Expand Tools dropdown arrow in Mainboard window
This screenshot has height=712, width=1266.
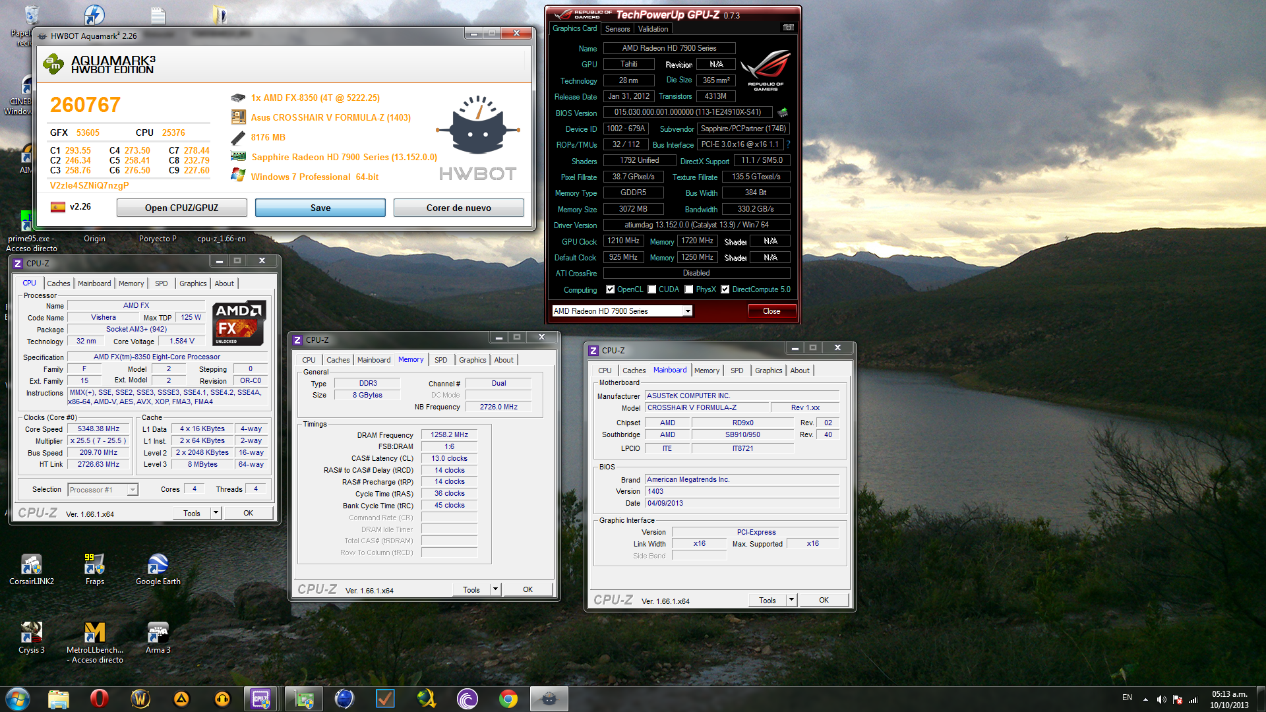click(x=791, y=600)
